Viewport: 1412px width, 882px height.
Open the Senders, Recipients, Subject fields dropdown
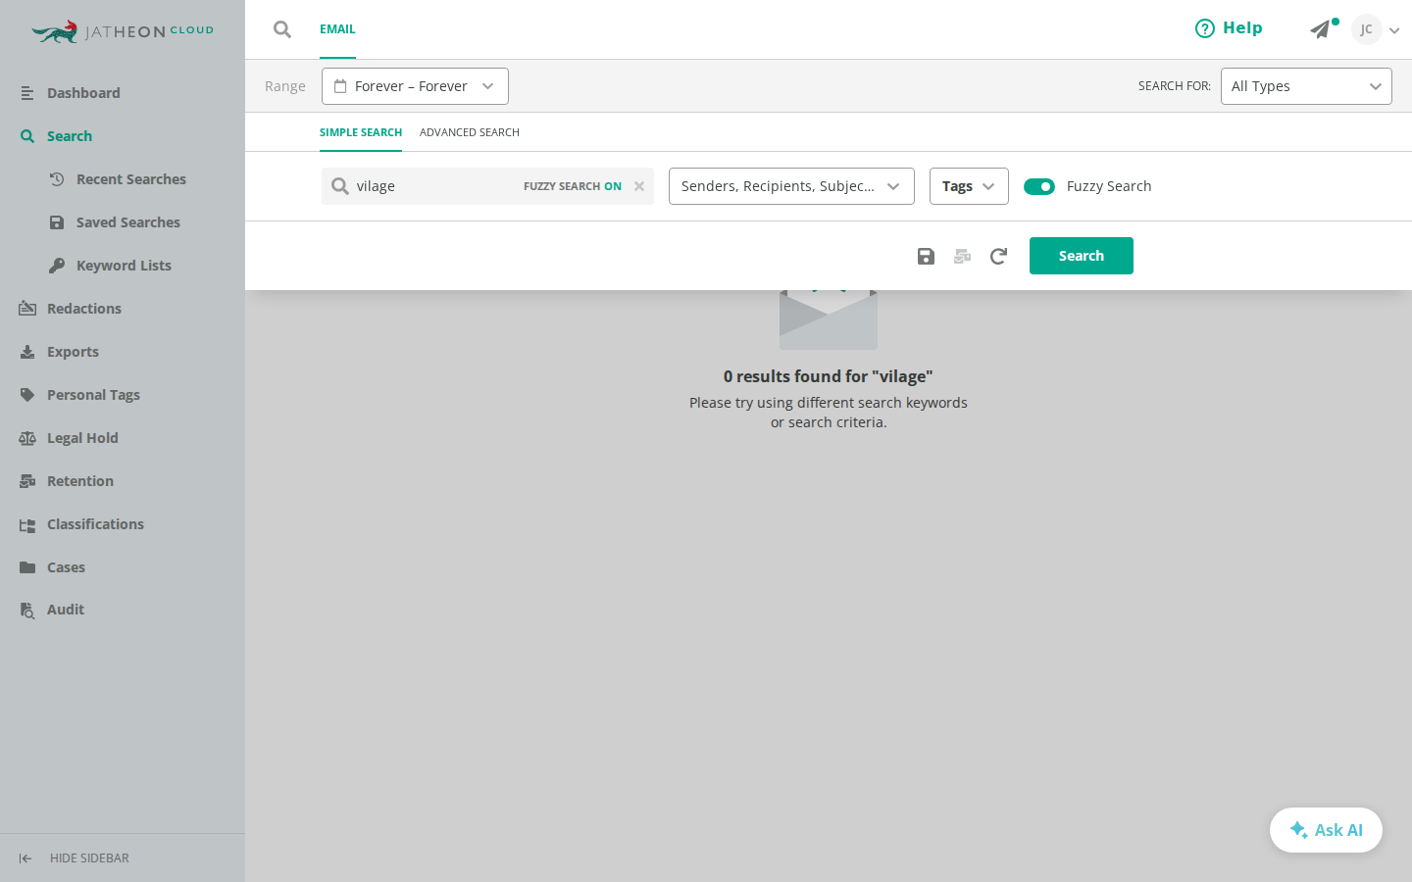click(791, 186)
